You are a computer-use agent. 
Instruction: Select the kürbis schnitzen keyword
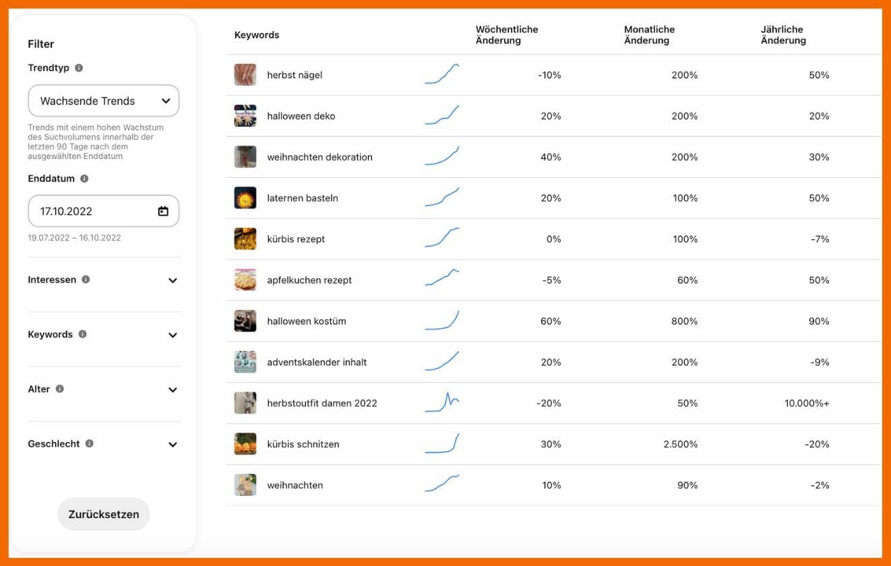pos(303,444)
